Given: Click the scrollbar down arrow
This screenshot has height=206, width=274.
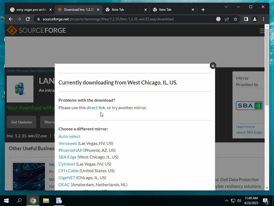Looking at the screenshot, I should click(267, 188).
